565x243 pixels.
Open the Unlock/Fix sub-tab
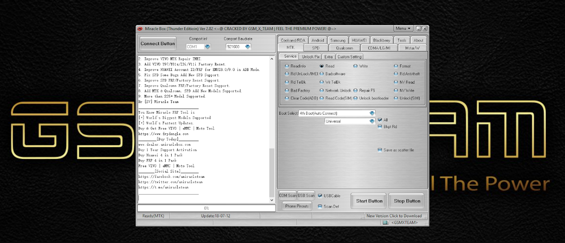311,56
